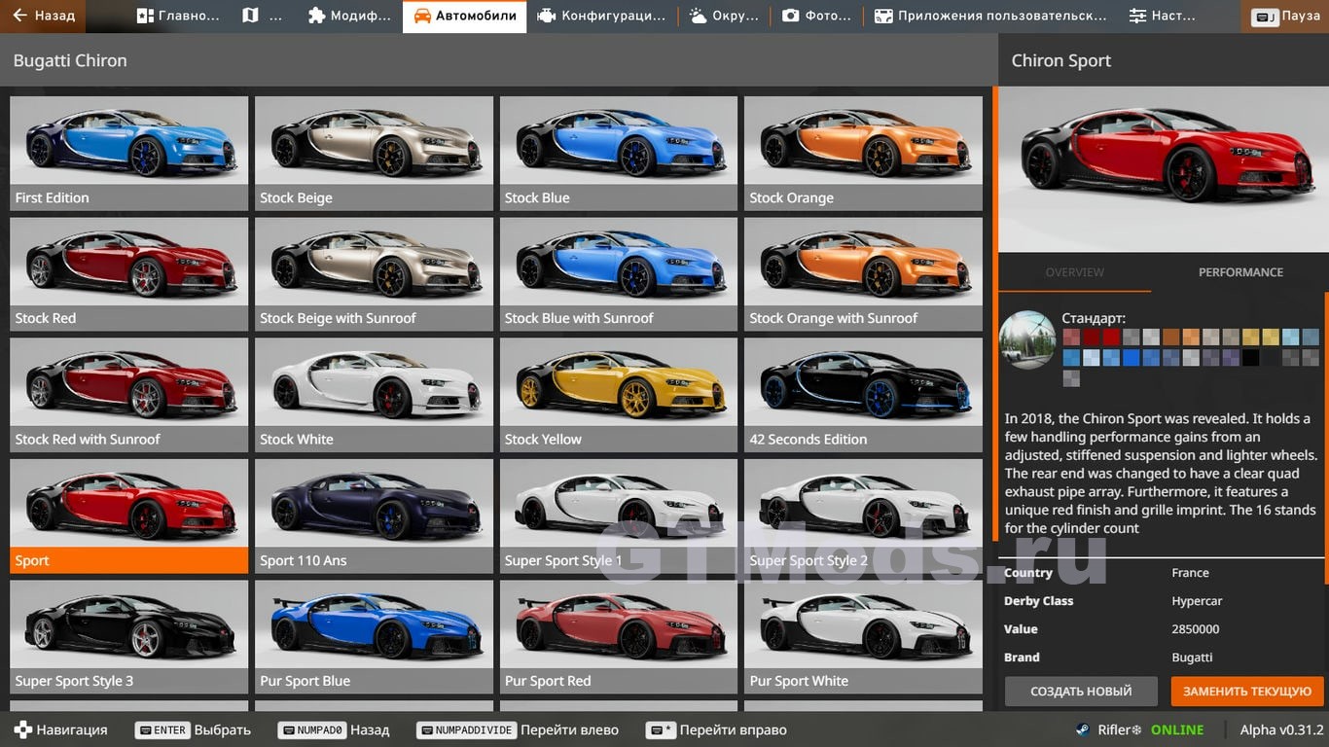This screenshot has width=1329, height=747.
Task: Switch to the PERFORMANCE tab
Action: [1240, 272]
